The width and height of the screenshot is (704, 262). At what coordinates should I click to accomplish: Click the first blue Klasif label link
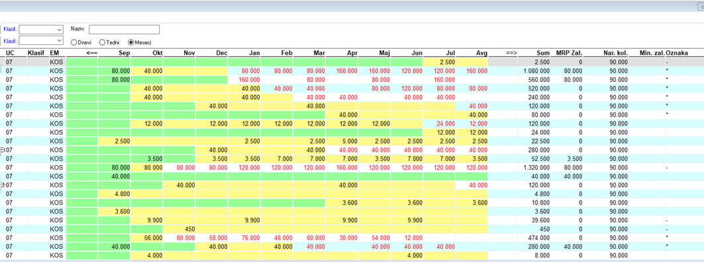pos(11,30)
